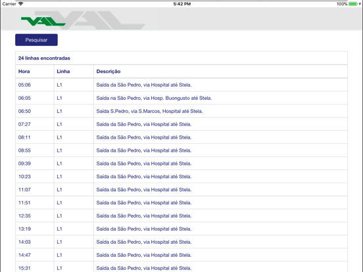Tap the 5:42 PM clock
Screen dimensions: 363x272
tap(182, 4)
